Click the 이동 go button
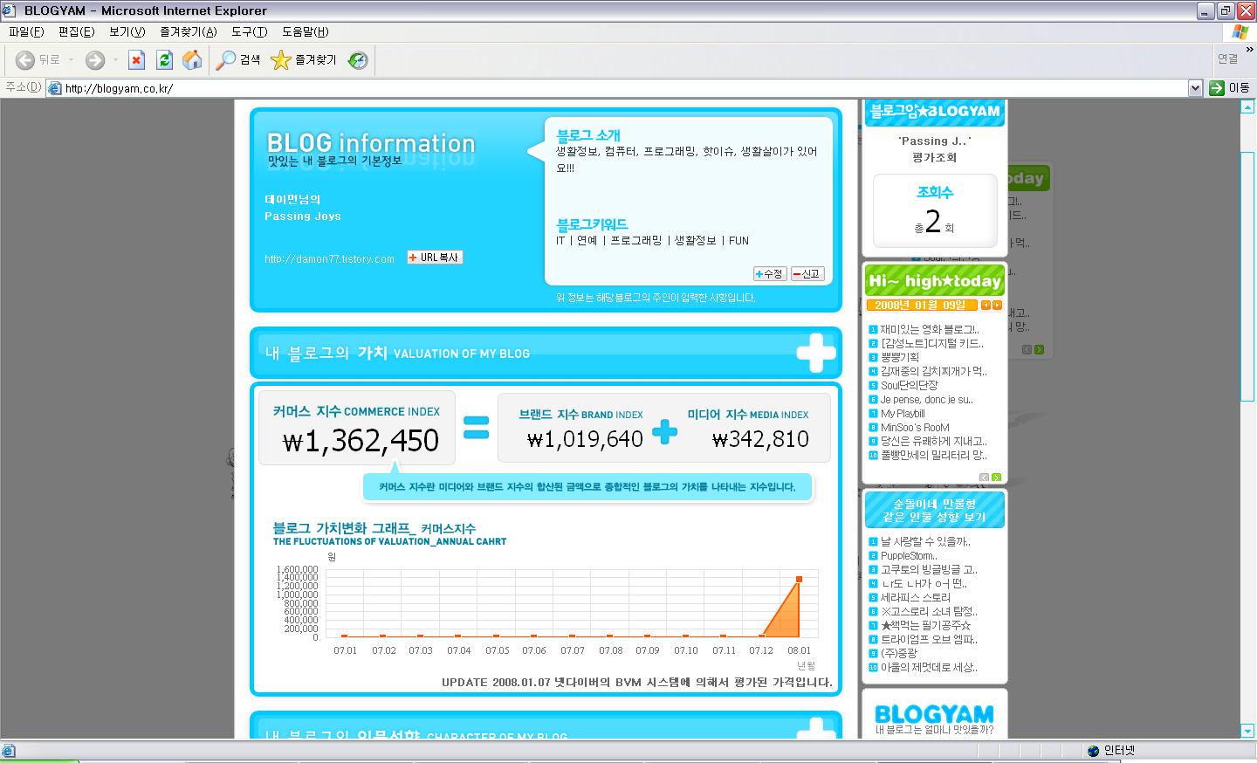This screenshot has height=763, width=1257. 1230,87
